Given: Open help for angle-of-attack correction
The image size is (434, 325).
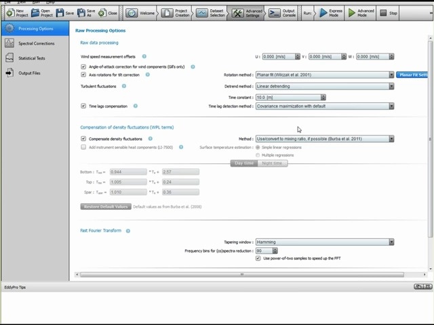Looking at the screenshot, I should [193, 66].
